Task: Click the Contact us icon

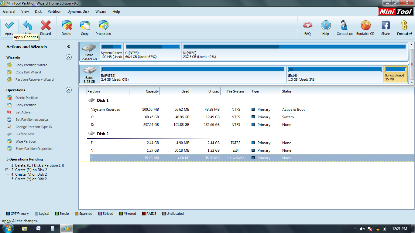Action: pos(345,25)
